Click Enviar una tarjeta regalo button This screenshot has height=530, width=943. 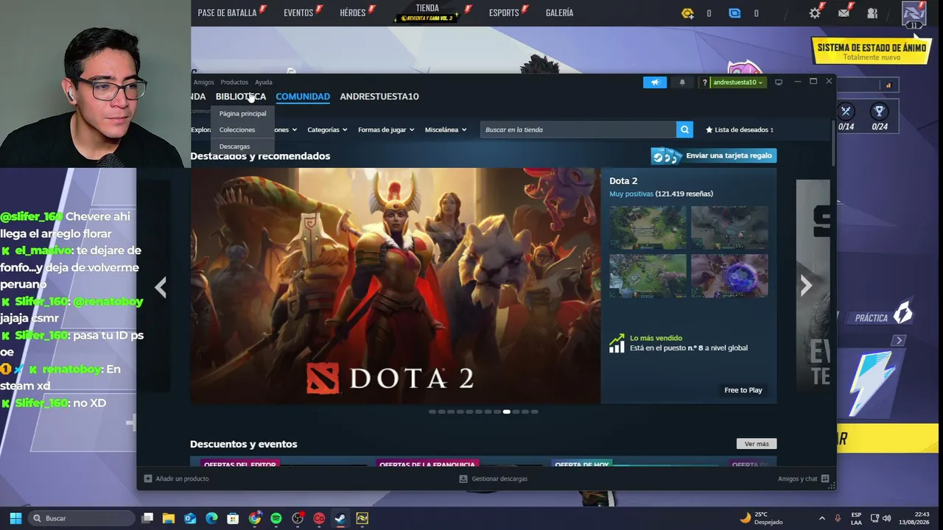[714, 155]
